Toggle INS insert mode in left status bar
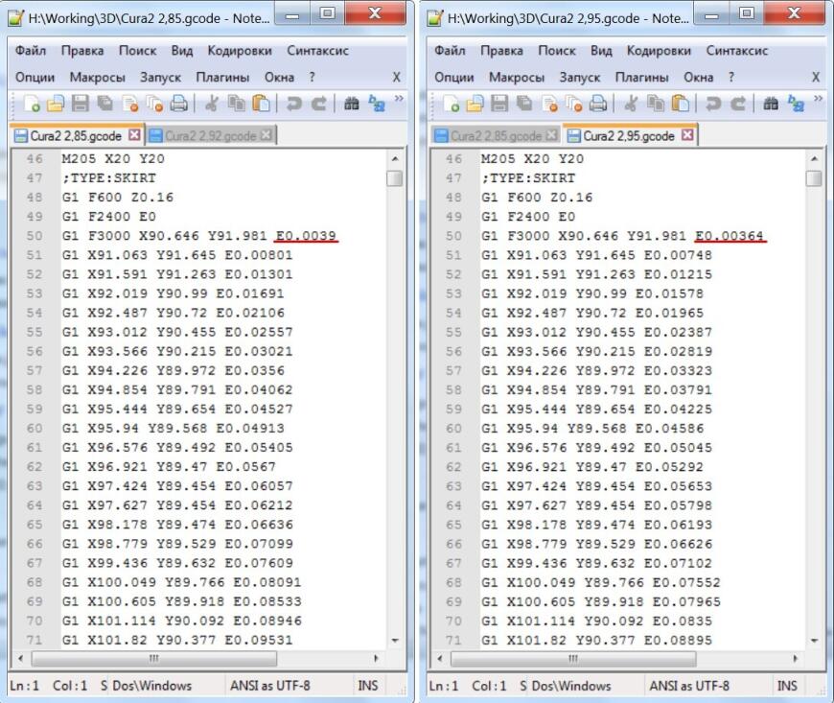This screenshot has width=834, height=703. point(368,686)
